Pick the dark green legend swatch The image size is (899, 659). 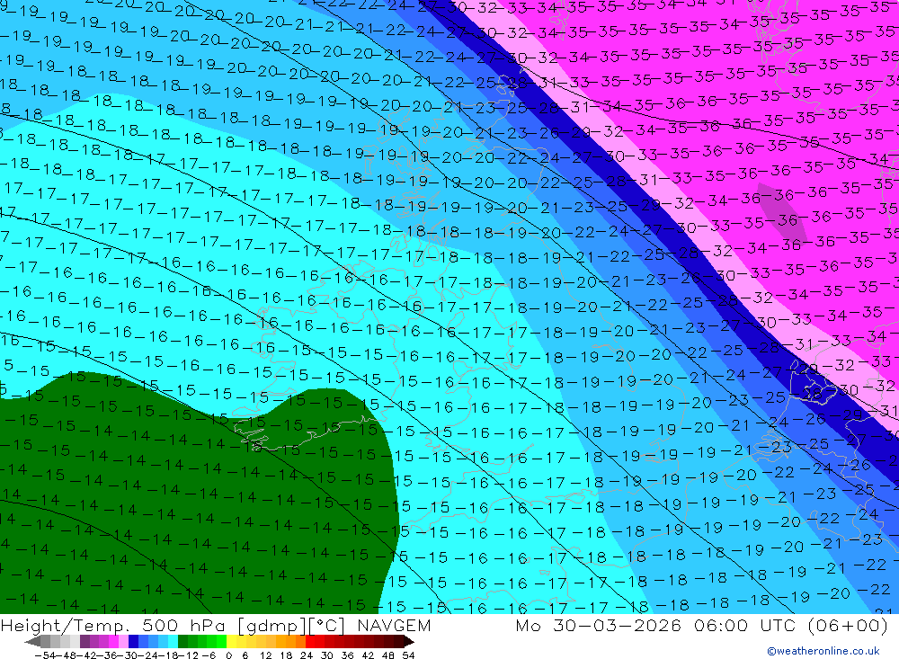coord(182,642)
